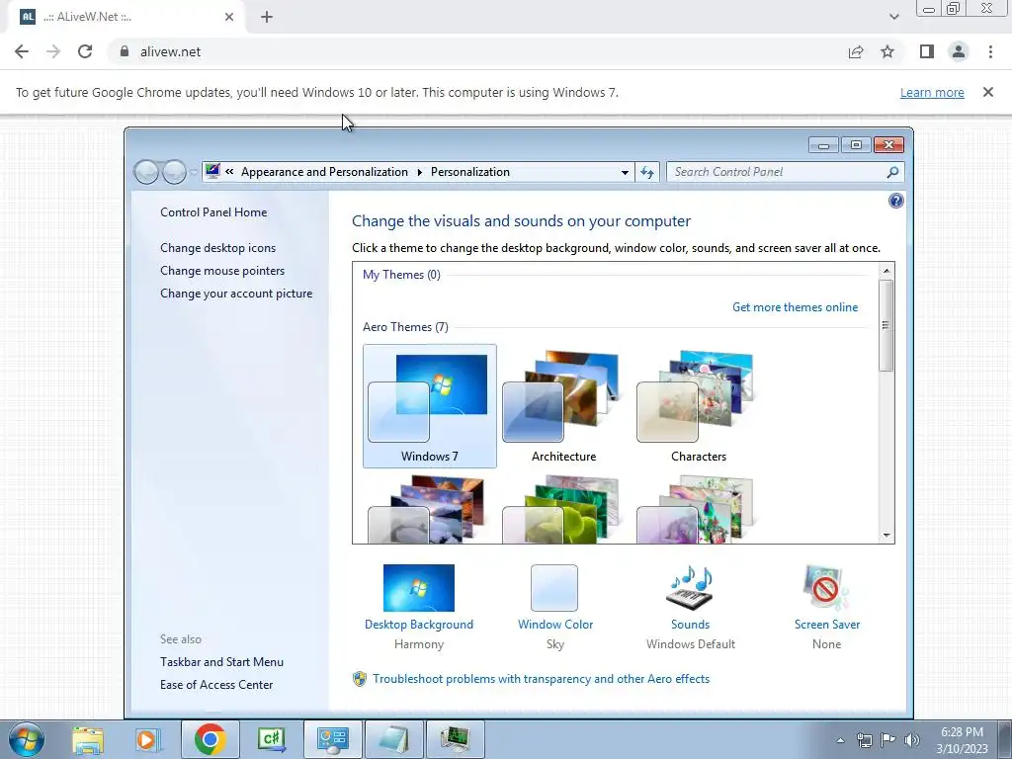1012x759 pixels.
Task: Click the My Themes (0) header
Action: click(x=401, y=275)
